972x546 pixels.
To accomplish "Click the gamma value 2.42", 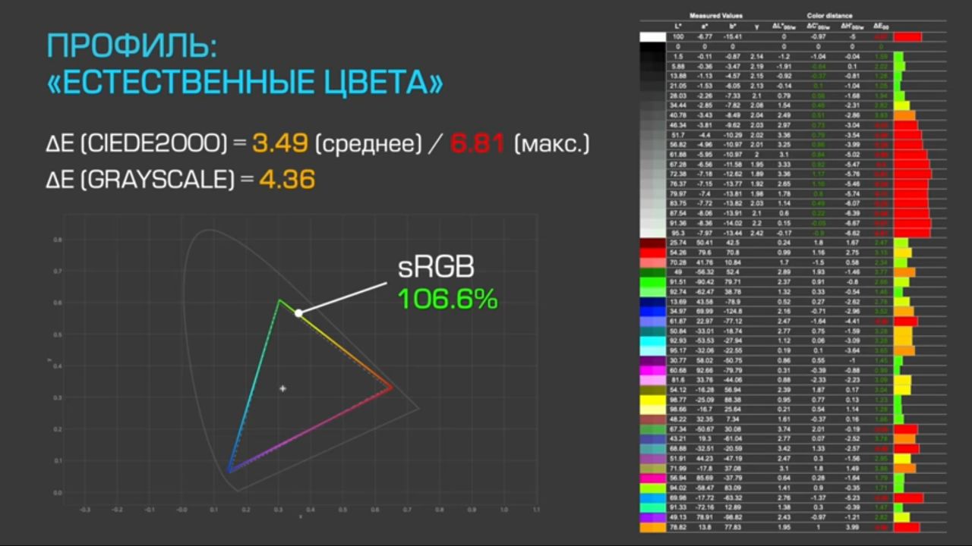I will pyautogui.click(x=756, y=233).
